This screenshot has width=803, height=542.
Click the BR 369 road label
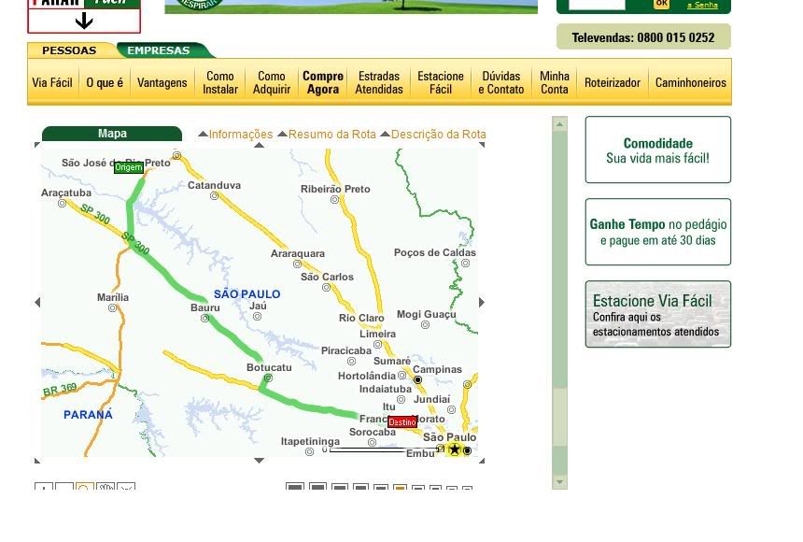60,390
